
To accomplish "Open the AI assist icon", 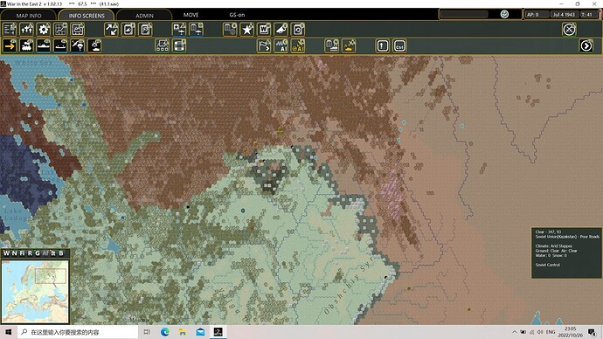I will pos(281,45).
